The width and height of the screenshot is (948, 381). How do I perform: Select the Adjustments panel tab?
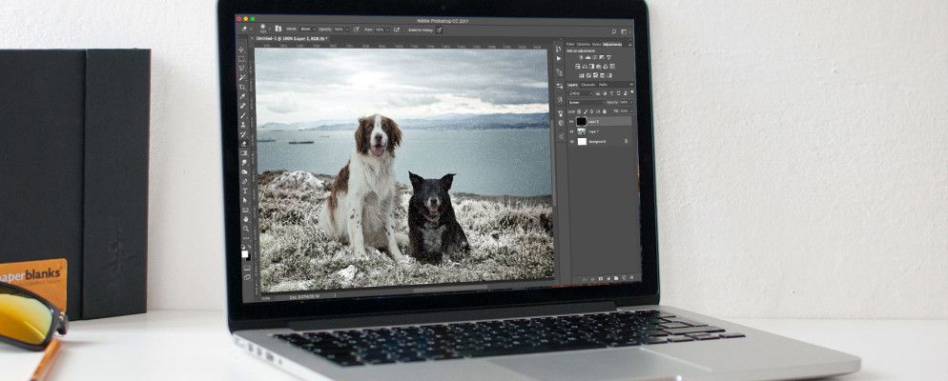612,44
